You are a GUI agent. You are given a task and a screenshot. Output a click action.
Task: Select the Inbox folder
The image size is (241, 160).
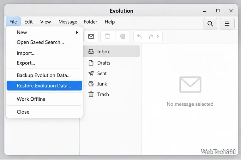111,51
